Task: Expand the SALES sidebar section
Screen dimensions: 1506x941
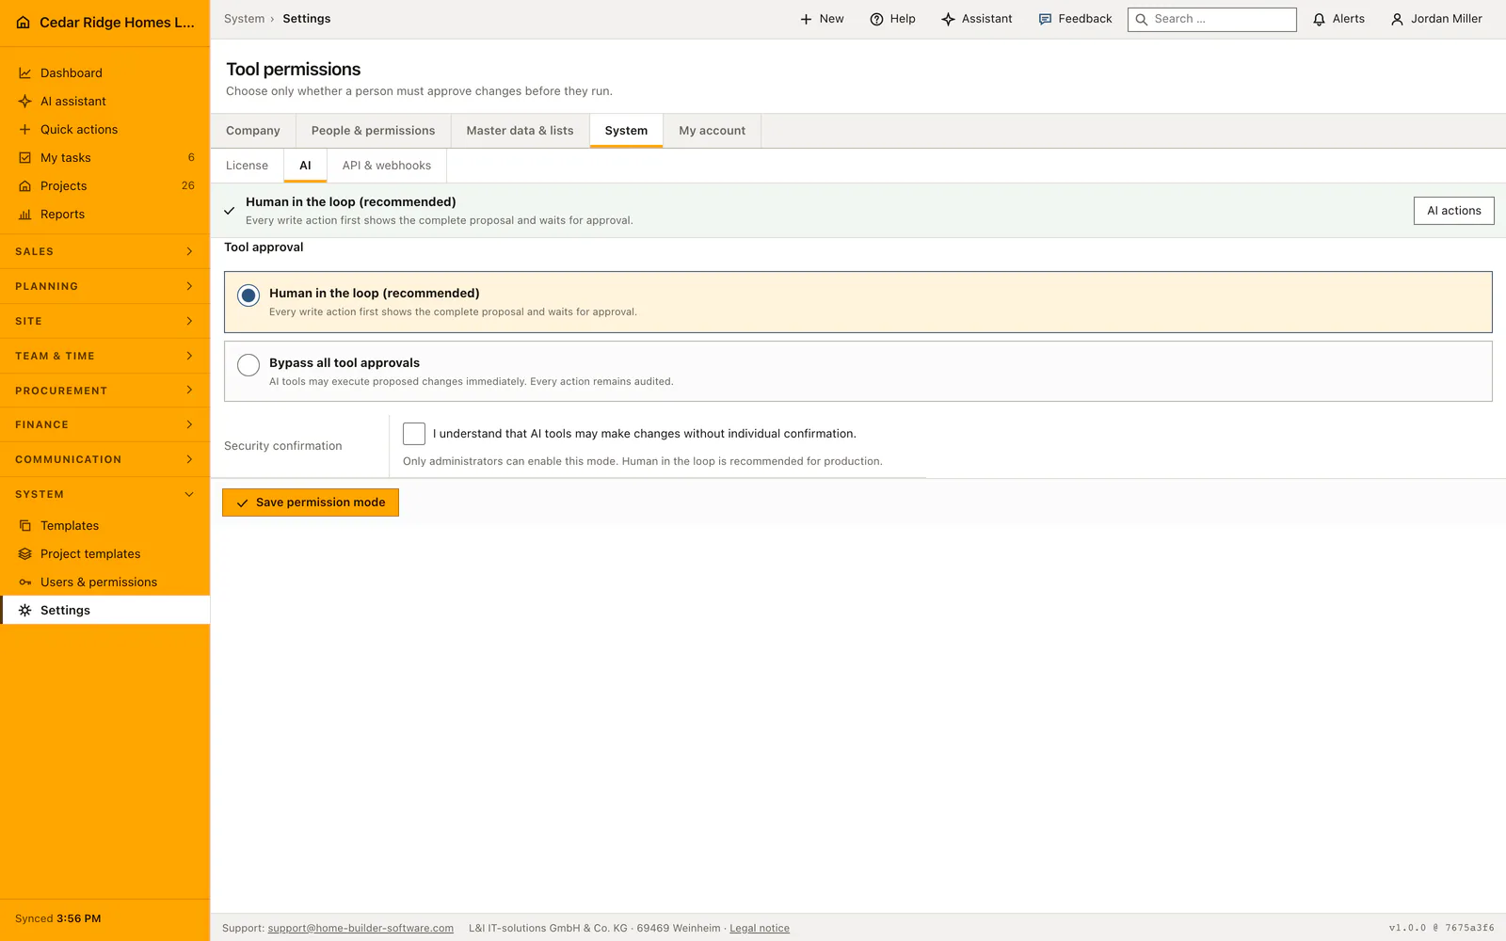Action: point(104,252)
